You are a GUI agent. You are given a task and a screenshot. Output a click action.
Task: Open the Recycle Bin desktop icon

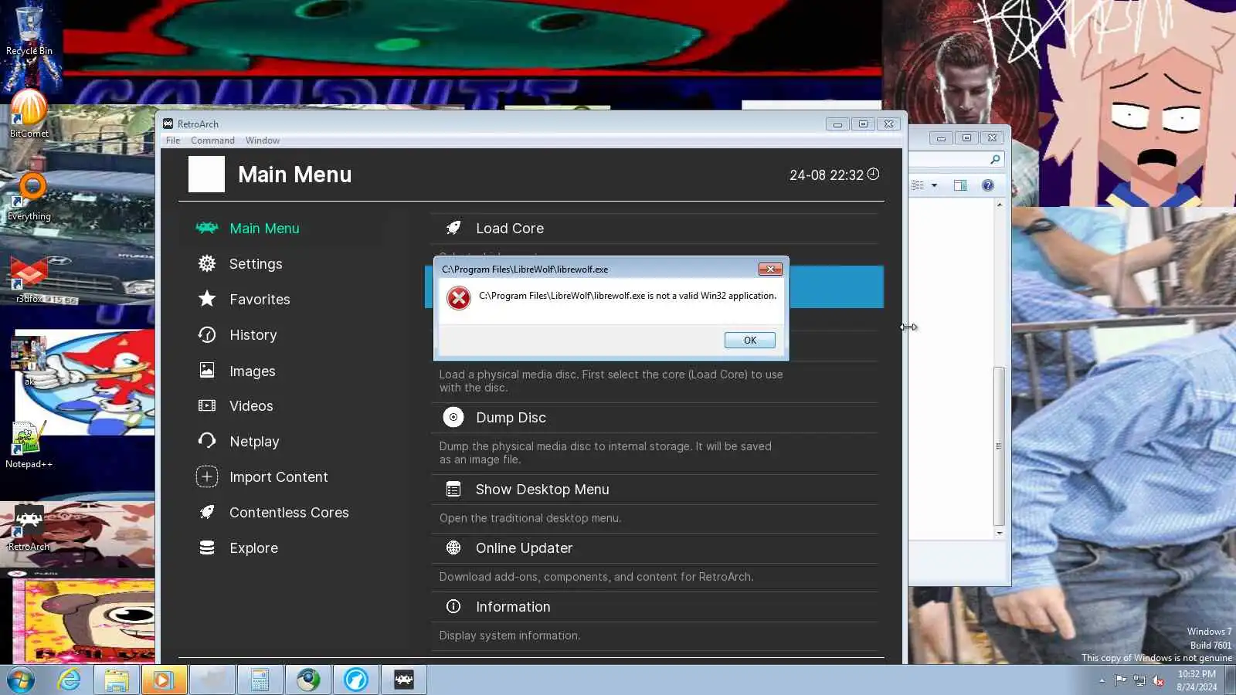pyautogui.click(x=29, y=31)
